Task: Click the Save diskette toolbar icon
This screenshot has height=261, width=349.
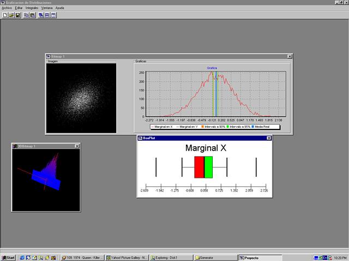Action: coord(17,15)
